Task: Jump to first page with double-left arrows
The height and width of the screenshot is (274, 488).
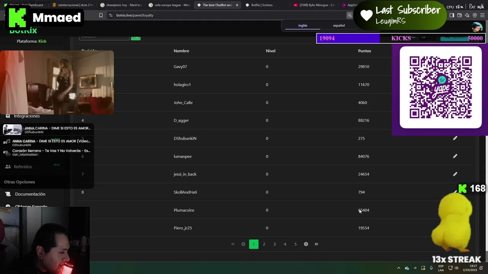Action: click(x=233, y=244)
